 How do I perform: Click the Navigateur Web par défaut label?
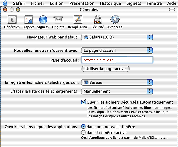[x=53, y=37]
